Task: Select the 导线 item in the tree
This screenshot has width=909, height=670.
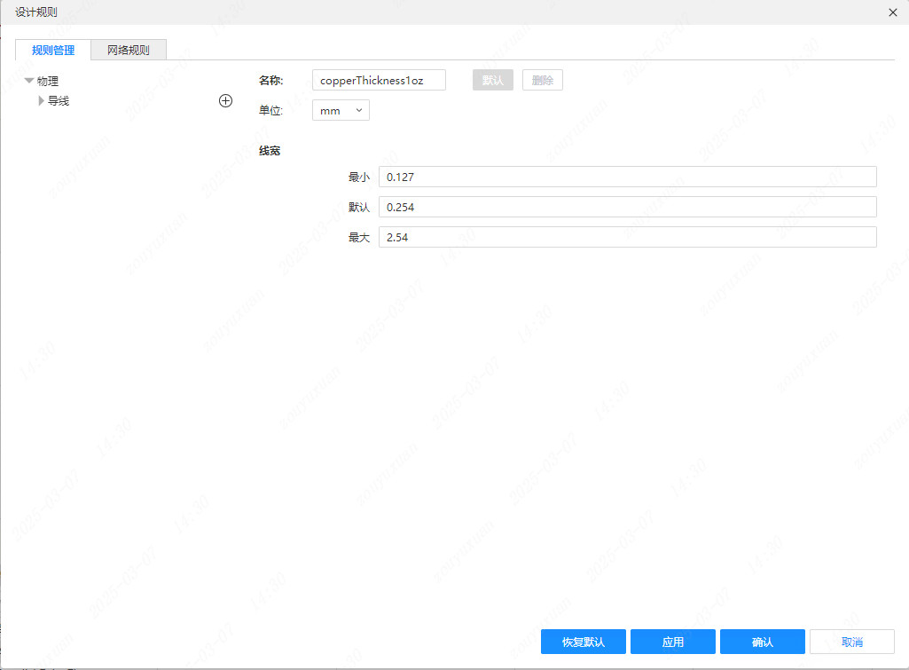Action: coord(59,101)
